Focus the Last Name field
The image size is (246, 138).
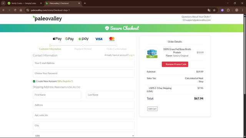110,95
